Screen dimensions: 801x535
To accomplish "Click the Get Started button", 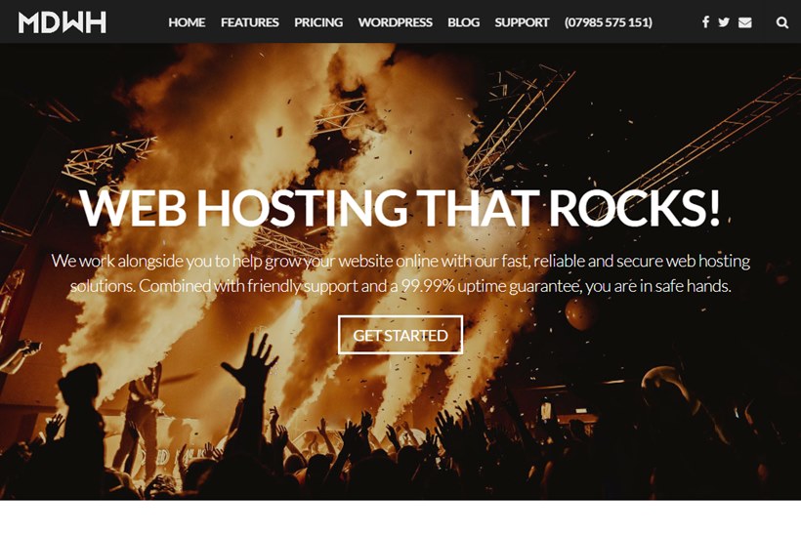I will [x=400, y=335].
